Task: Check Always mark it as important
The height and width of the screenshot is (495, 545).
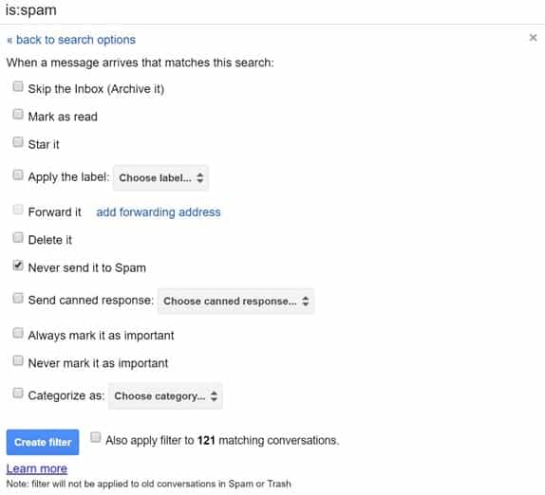Action: coord(18,333)
